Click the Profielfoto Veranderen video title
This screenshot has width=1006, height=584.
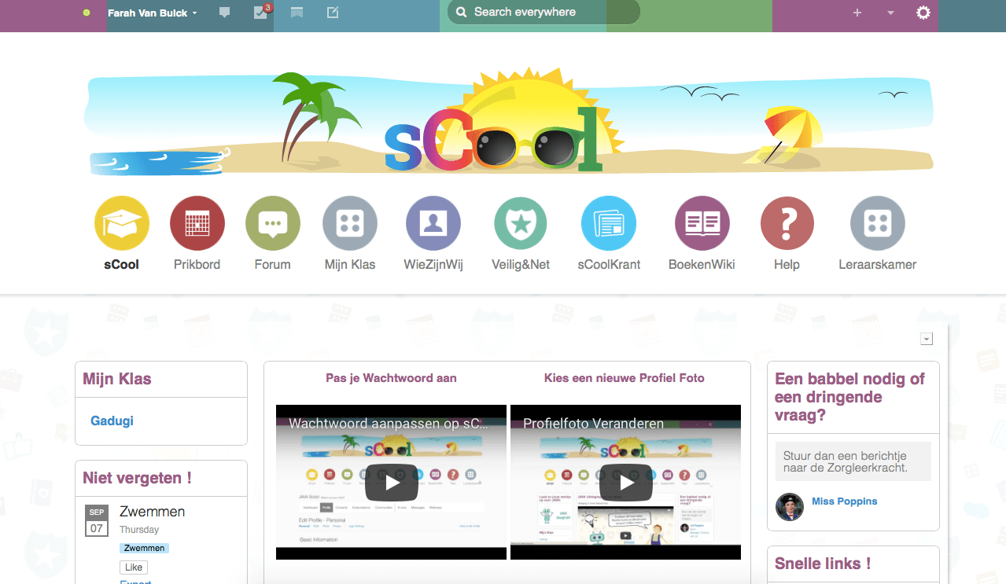[593, 423]
